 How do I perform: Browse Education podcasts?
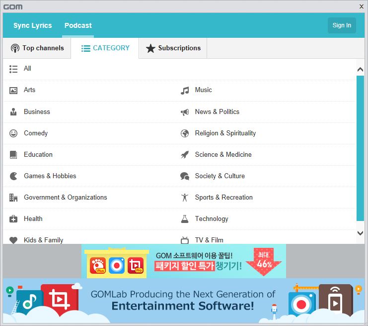coord(38,154)
